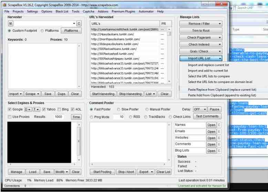Toggle the Yahoo engine checkbox
Screen dimensions: 268x192
(x=44, y=109)
